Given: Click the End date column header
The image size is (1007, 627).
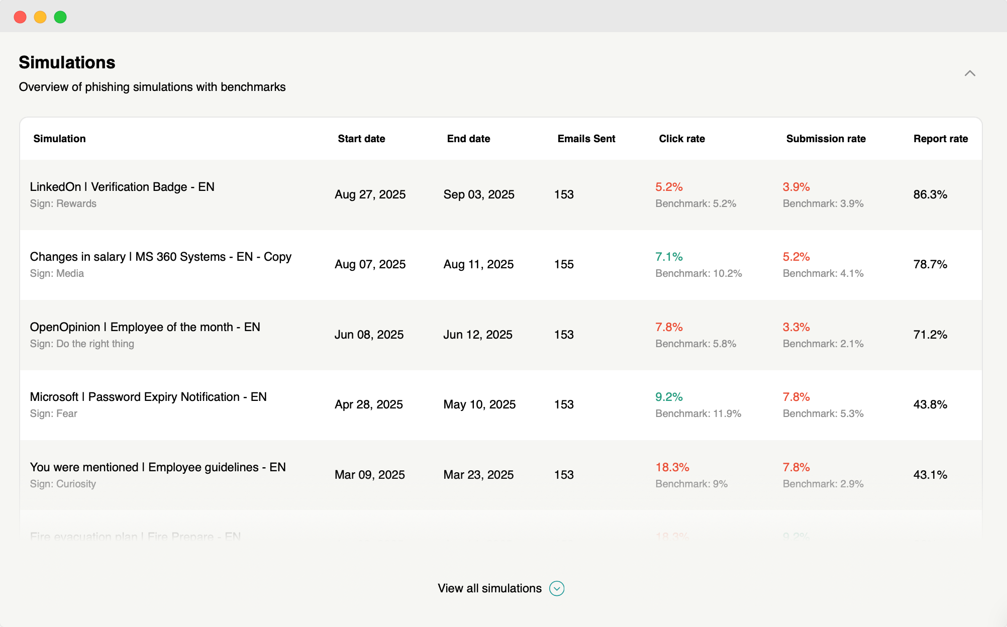Looking at the screenshot, I should [x=468, y=139].
